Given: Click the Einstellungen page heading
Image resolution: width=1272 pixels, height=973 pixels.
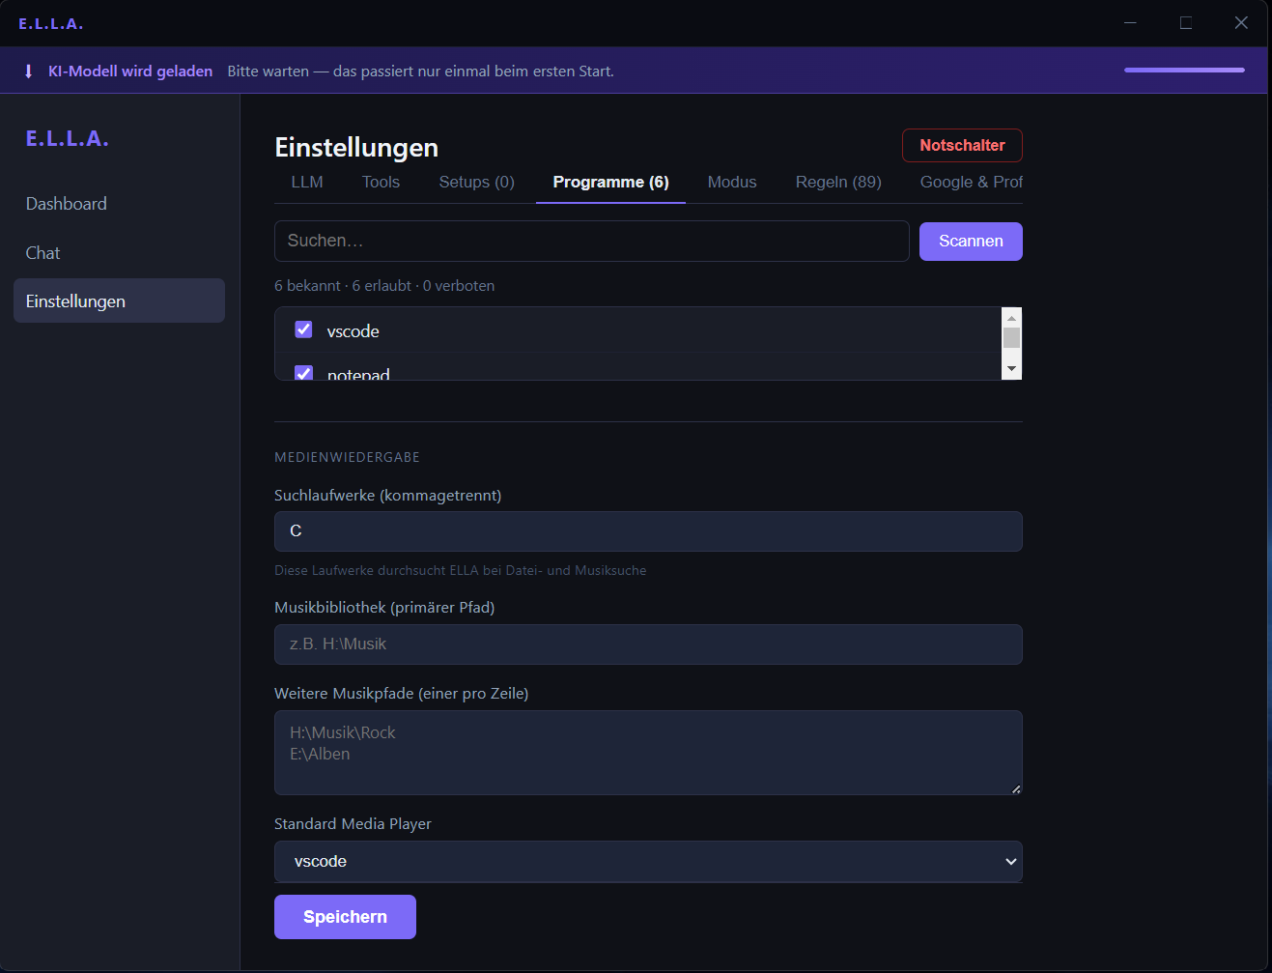Looking at the screenshot, I should [x=356, y=147].
